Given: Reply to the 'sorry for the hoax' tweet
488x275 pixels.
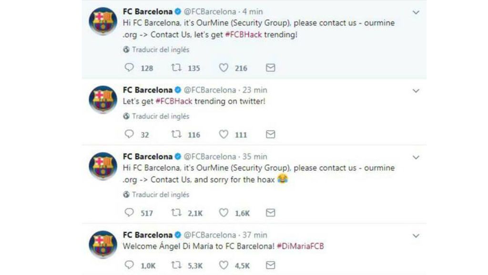Looking at the screenshot, I should (129, 212).
